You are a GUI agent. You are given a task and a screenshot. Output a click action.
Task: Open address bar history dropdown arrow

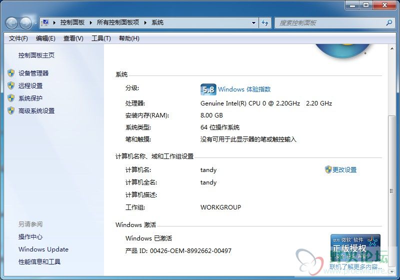[253, 23]
